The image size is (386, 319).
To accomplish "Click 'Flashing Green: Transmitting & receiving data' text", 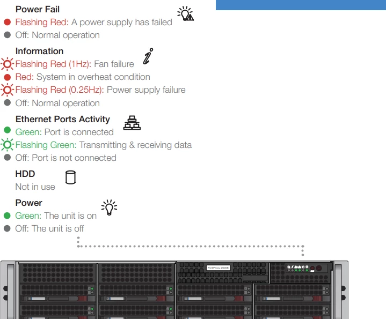I will (x=104, y=145).
